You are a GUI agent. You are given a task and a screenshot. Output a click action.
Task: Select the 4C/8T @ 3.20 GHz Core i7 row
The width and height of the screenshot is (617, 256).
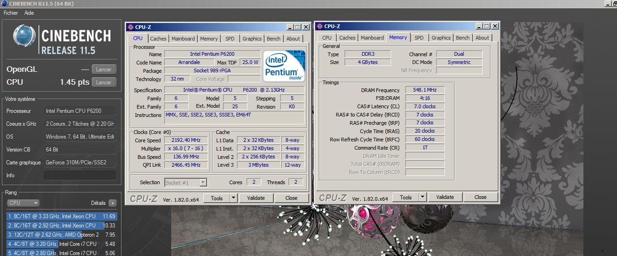point(62,244)
